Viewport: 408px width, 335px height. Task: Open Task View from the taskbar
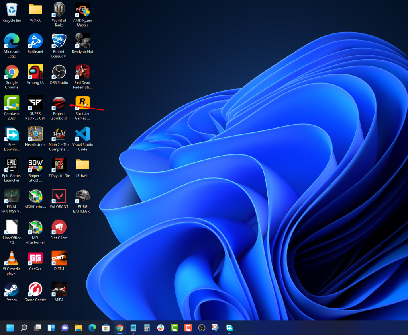[x=37, y=328]
